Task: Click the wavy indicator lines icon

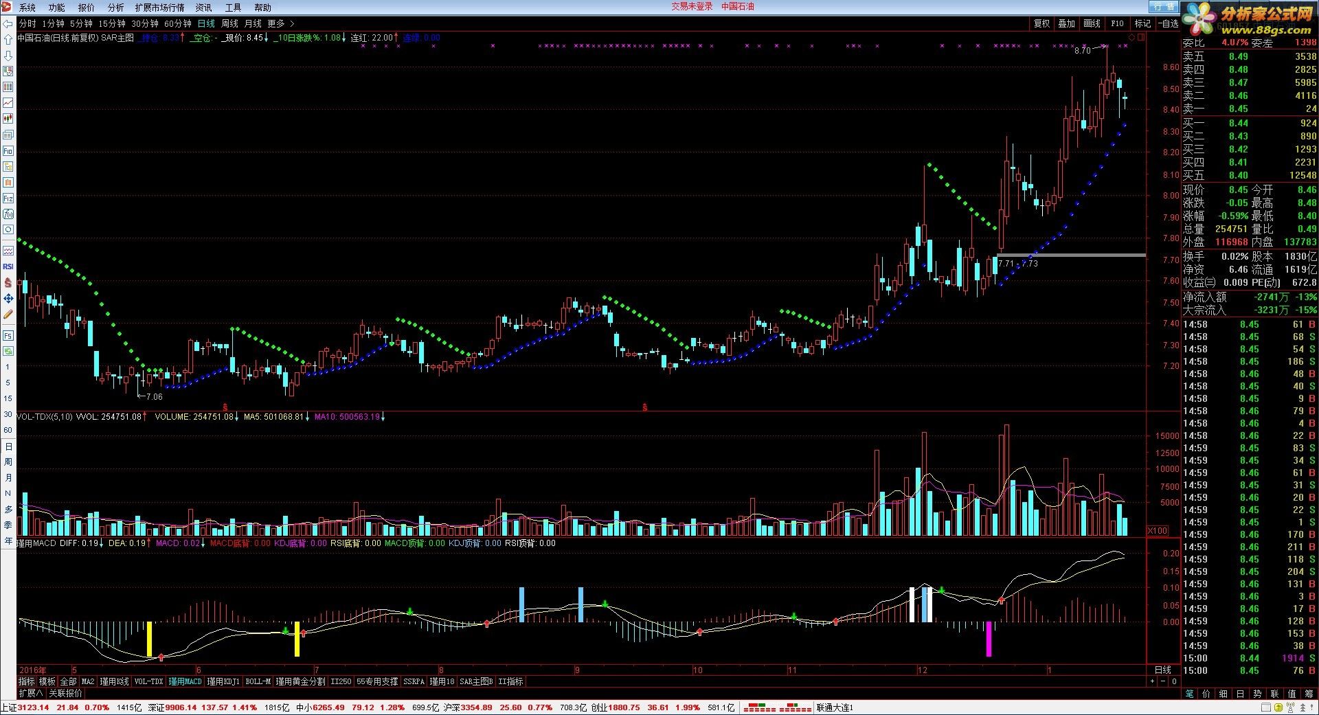Action: tap(8, 251)
